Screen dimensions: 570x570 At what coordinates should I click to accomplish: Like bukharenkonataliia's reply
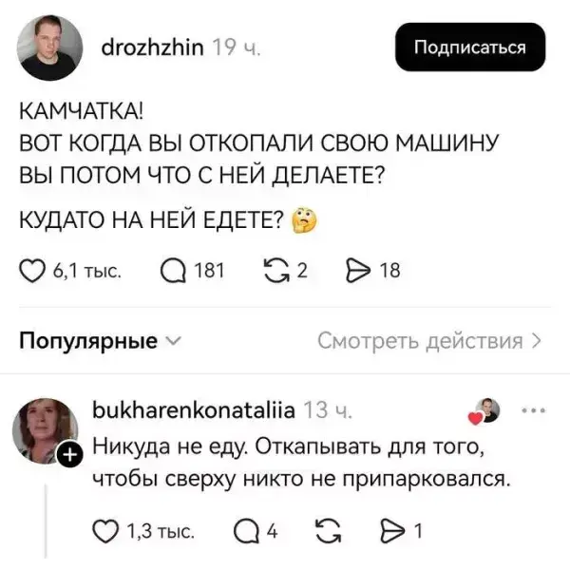point(108,532)
